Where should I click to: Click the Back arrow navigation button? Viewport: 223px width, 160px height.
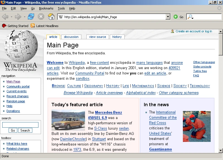pos(5,17)
